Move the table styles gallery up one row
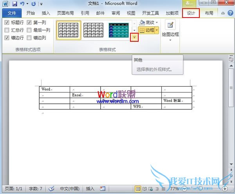Screen dimensions: 235x194 (134, 23)
